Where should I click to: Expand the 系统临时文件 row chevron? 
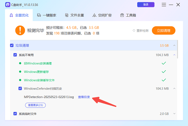click(174, 114)
